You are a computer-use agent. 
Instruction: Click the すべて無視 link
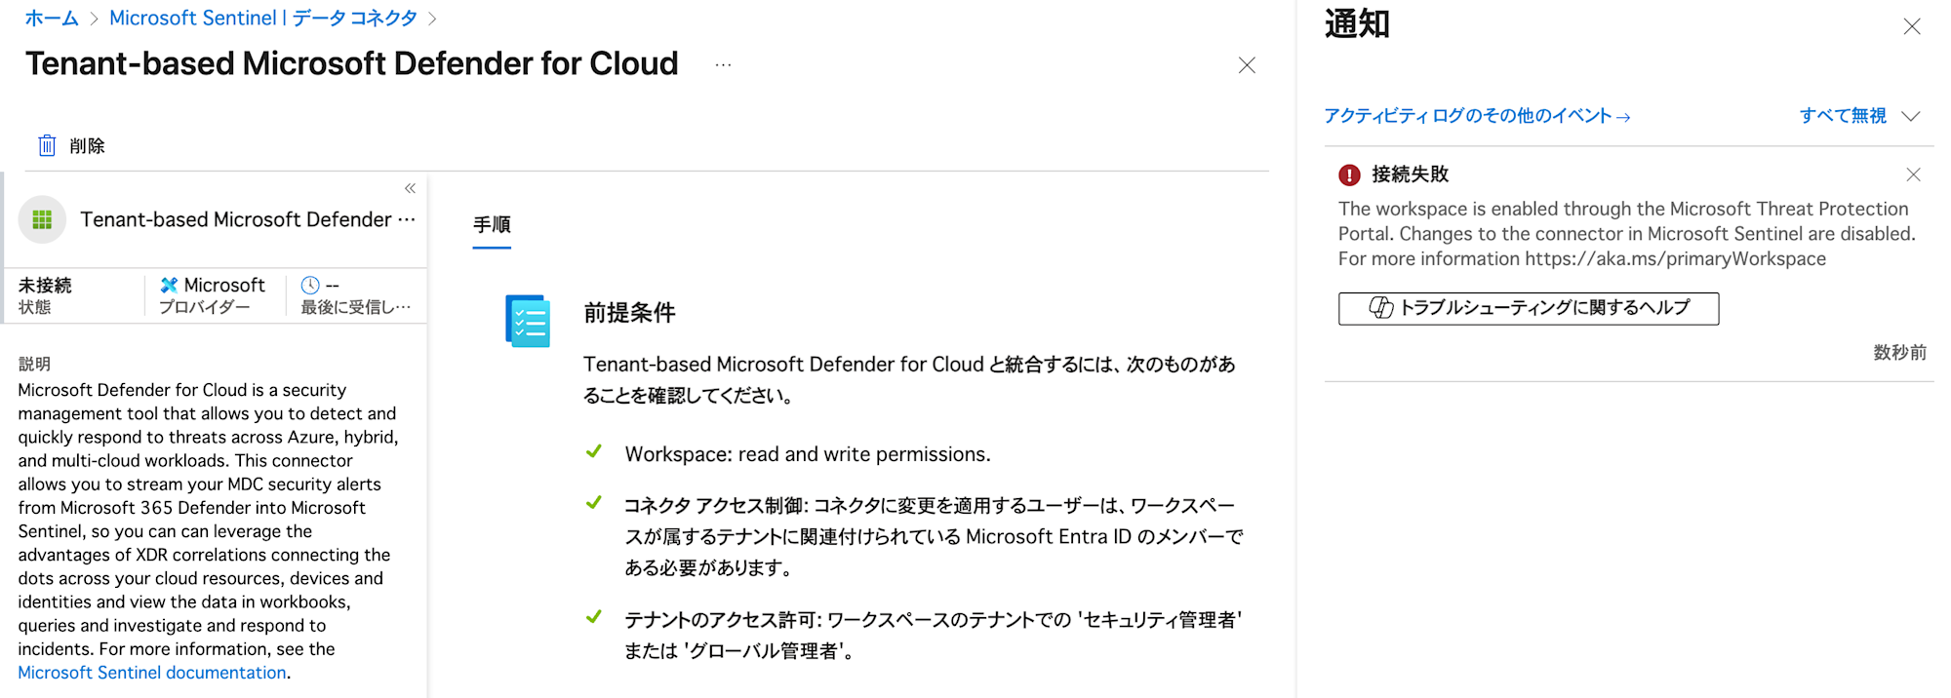click(1843, 116)
